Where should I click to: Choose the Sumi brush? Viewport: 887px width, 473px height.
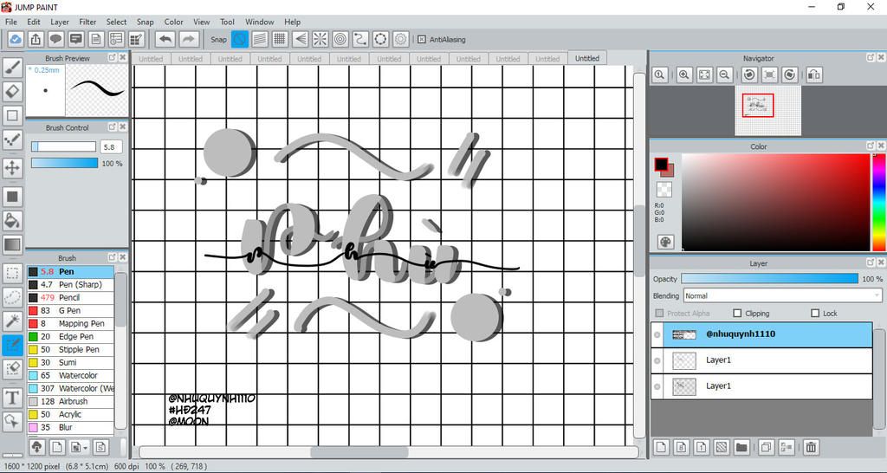(70, 362)
